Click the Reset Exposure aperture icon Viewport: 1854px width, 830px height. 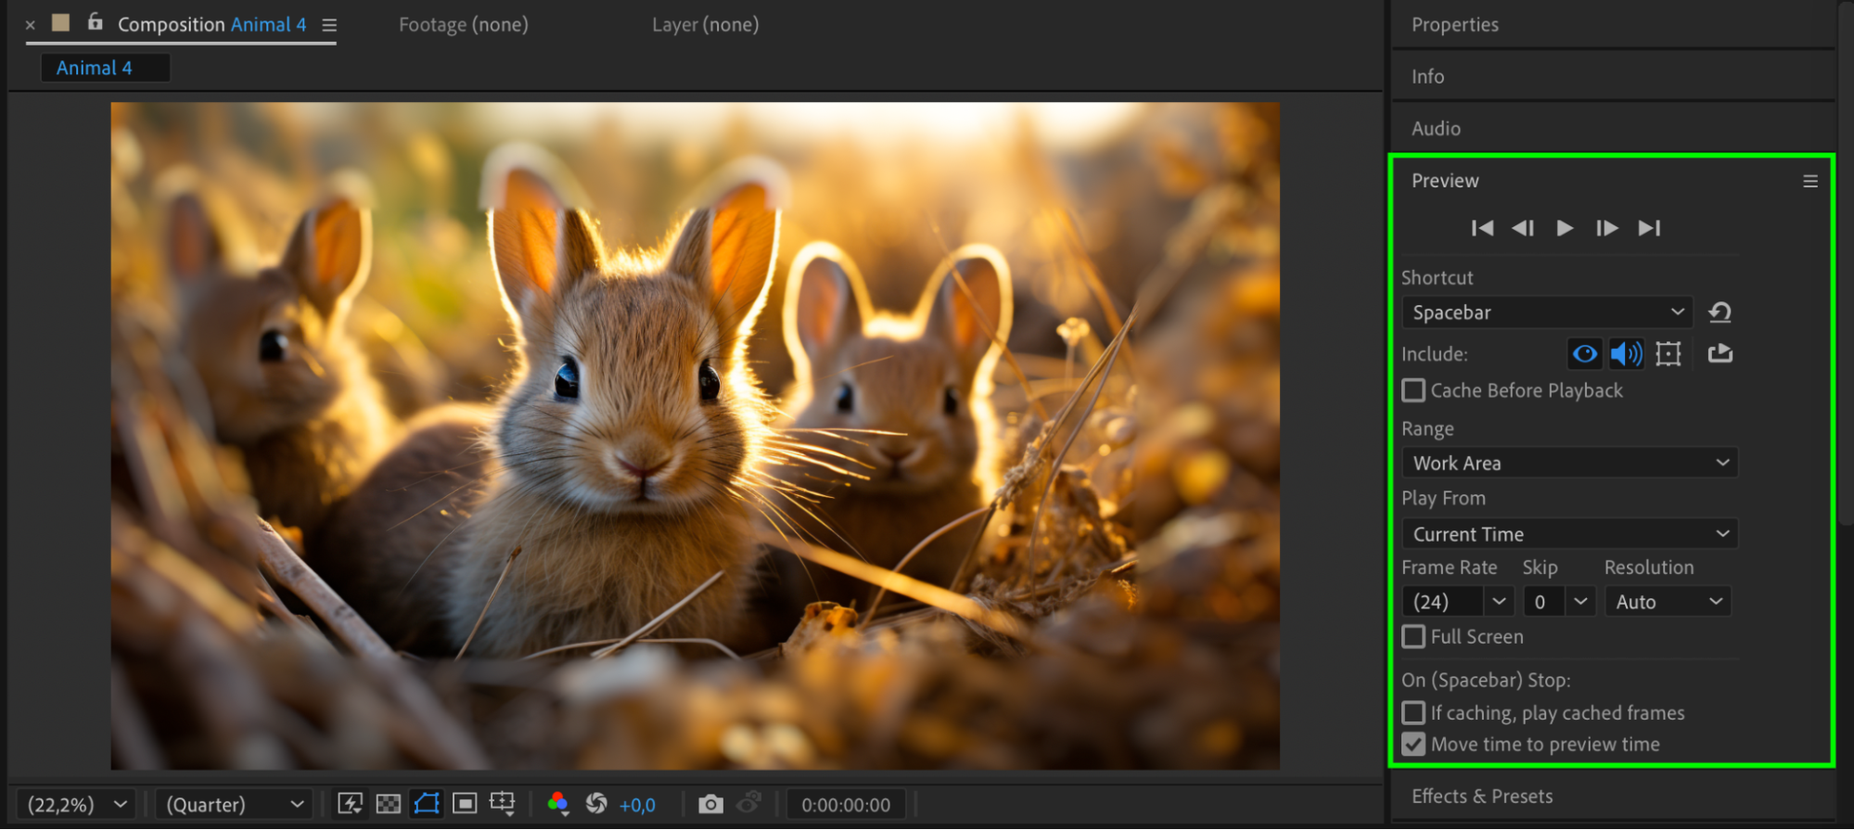pos(596,804)
